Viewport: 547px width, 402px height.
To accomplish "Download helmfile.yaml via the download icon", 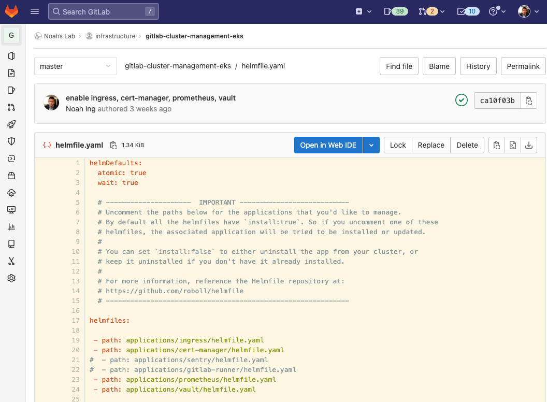I will pyautogui.click(x=529, y=145).
